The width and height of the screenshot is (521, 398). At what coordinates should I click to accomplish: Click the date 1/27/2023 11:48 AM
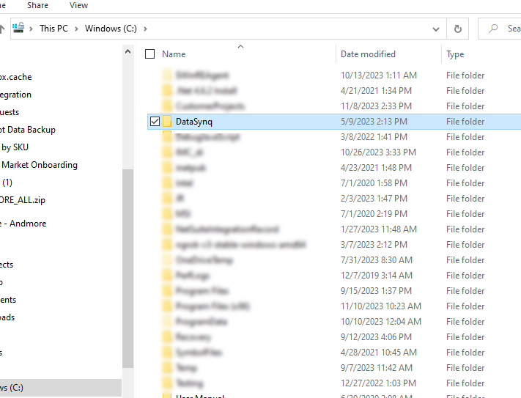(378, 229)
